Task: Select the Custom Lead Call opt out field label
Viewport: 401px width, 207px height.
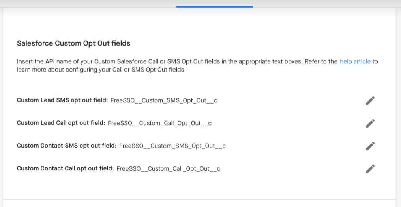Action: point(61,123)
